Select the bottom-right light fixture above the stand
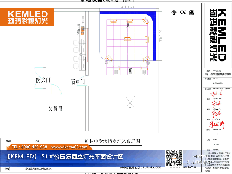The height and width of the screenshot is (174, 232). (x=144, y=68)
